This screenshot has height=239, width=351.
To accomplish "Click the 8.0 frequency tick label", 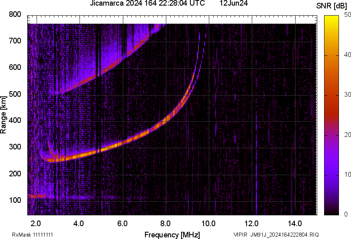I will point(165,223).
